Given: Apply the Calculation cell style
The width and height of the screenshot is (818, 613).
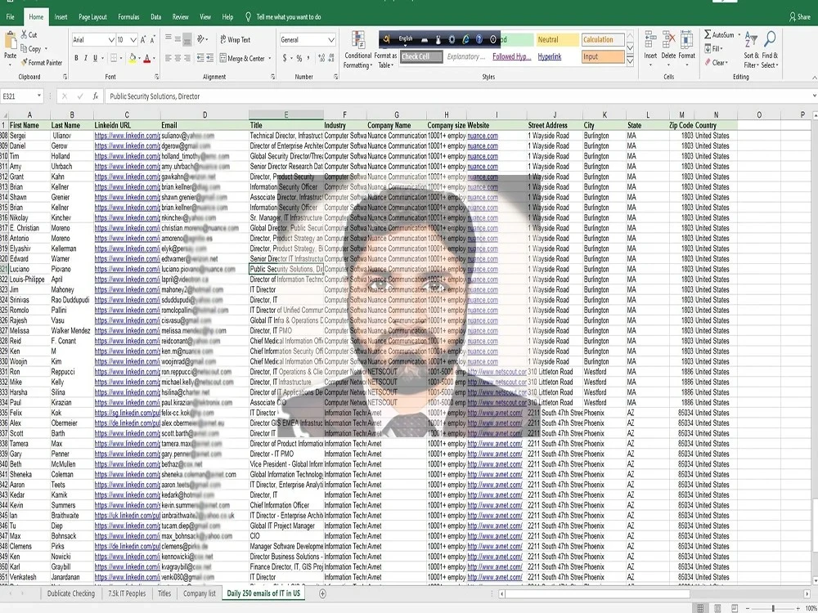Looking at the screenshot, I should 603,39.
